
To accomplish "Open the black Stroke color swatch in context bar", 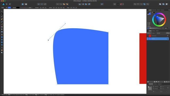I will tap(18, 8).
